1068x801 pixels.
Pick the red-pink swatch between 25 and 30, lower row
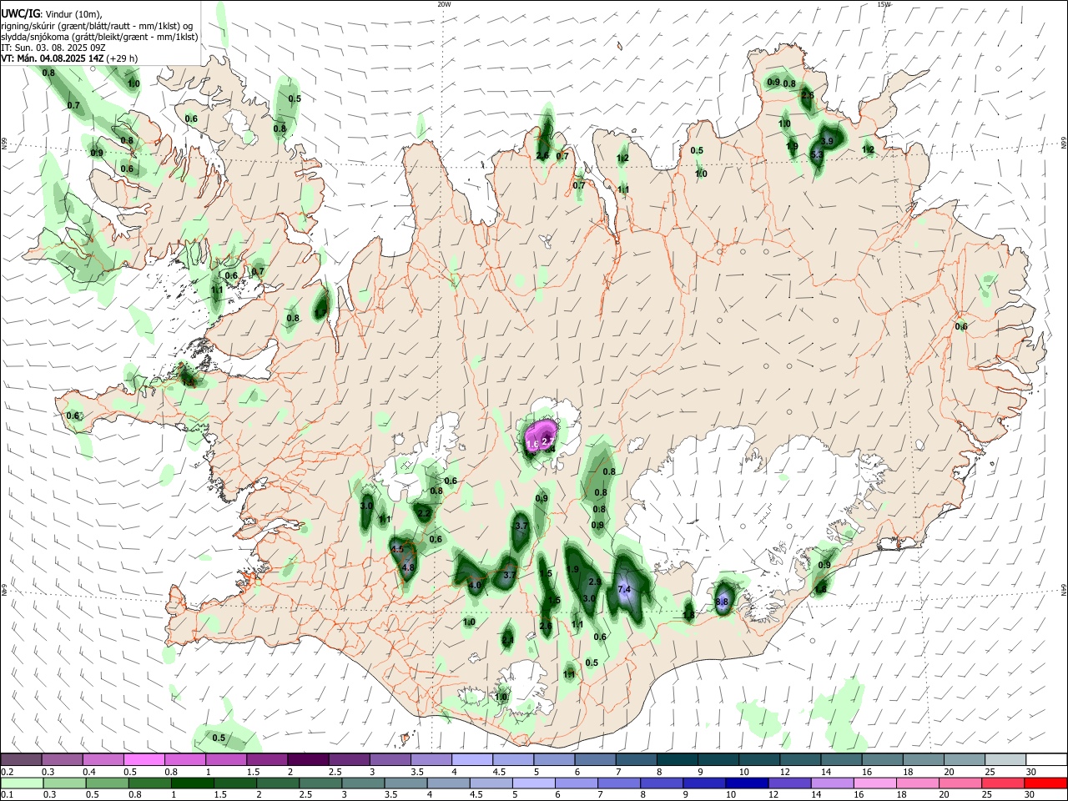coord(1003,783)
